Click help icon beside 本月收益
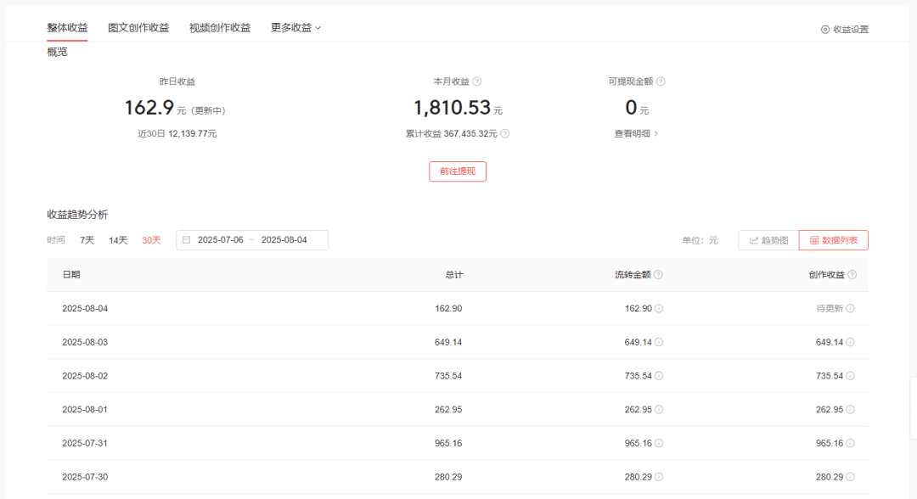Image resolution: width=917 pixels, height=499 pixels. point(477,81)
